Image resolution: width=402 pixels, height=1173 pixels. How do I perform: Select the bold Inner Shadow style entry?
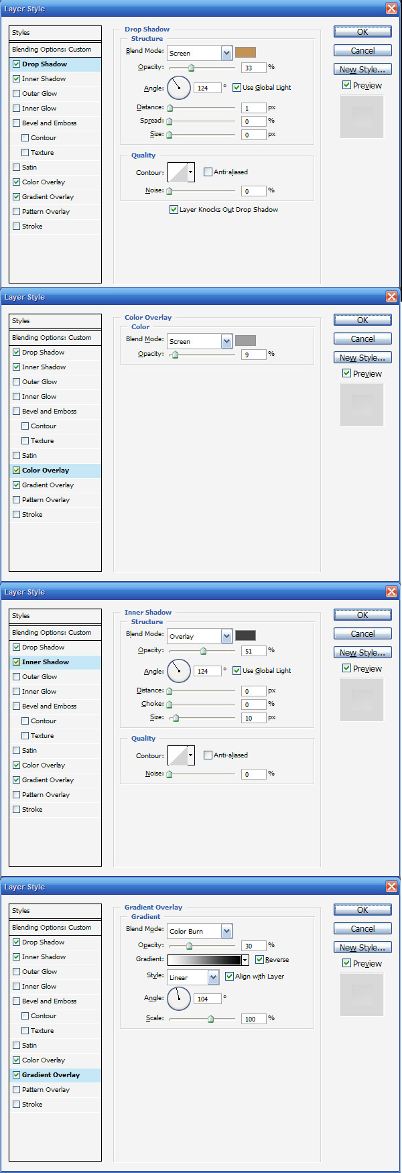point(46,662)
